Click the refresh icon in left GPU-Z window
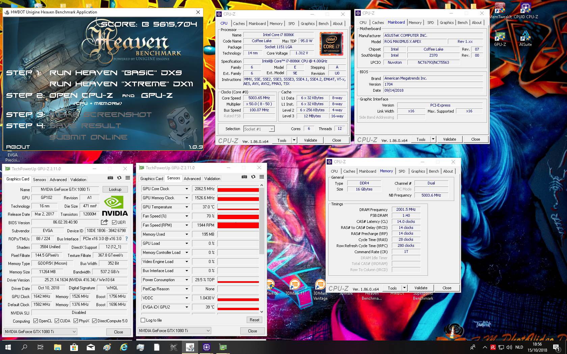567x354 pixels. pos(119,178)
